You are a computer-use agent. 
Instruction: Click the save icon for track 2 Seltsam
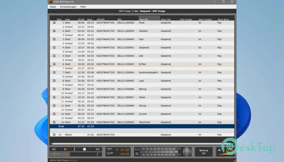54,31
